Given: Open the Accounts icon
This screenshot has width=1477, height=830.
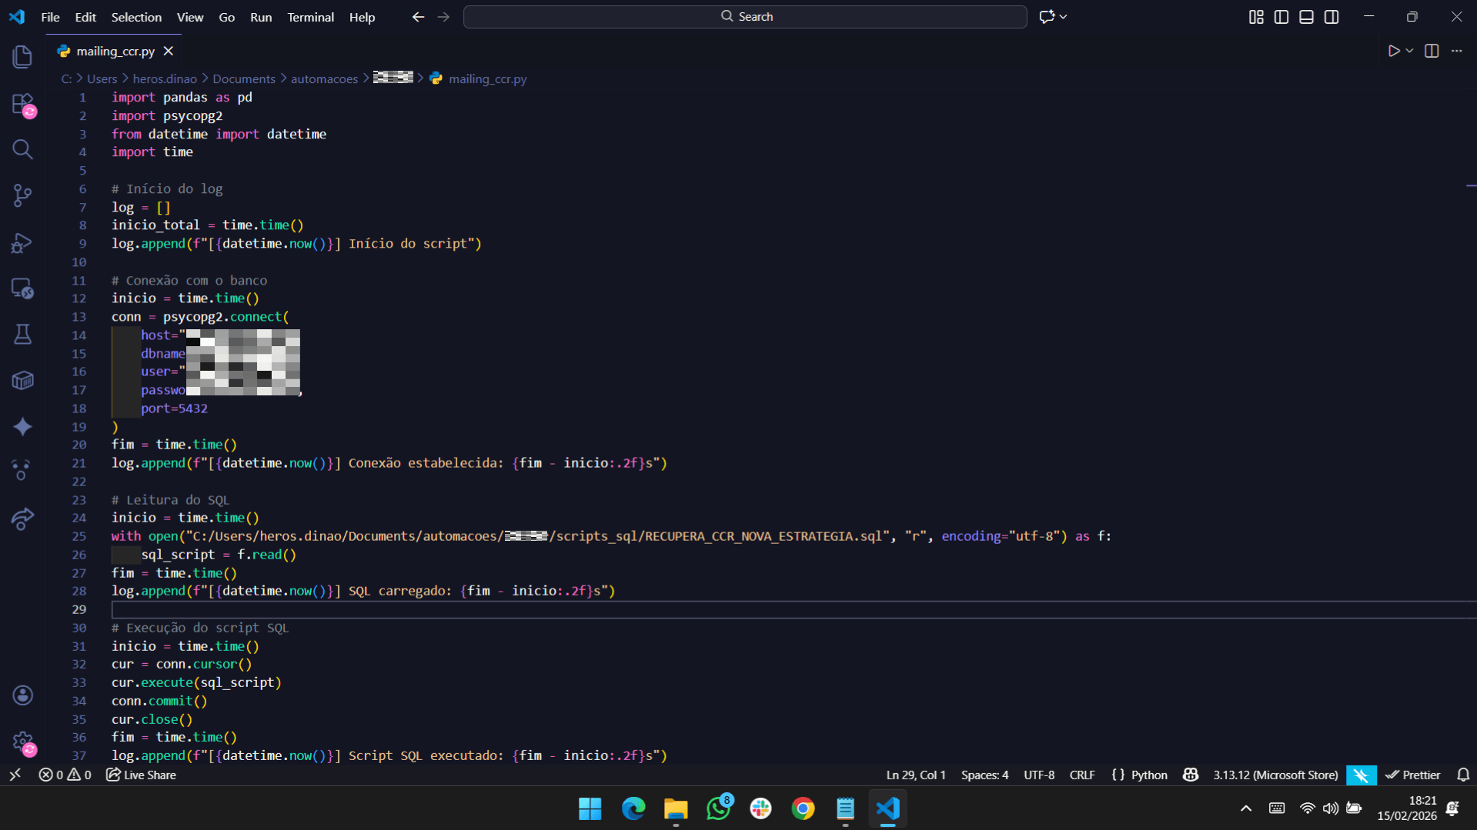Looking at the screenshot, I should click(x=22, y=695).
